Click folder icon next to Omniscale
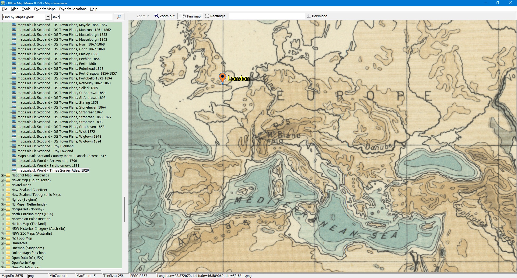 click(8, 243)
